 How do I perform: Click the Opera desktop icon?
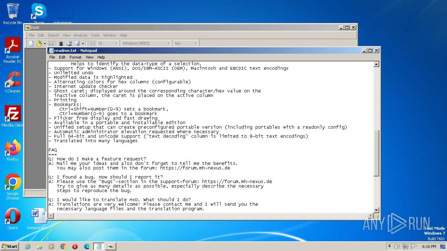[13, 219]
